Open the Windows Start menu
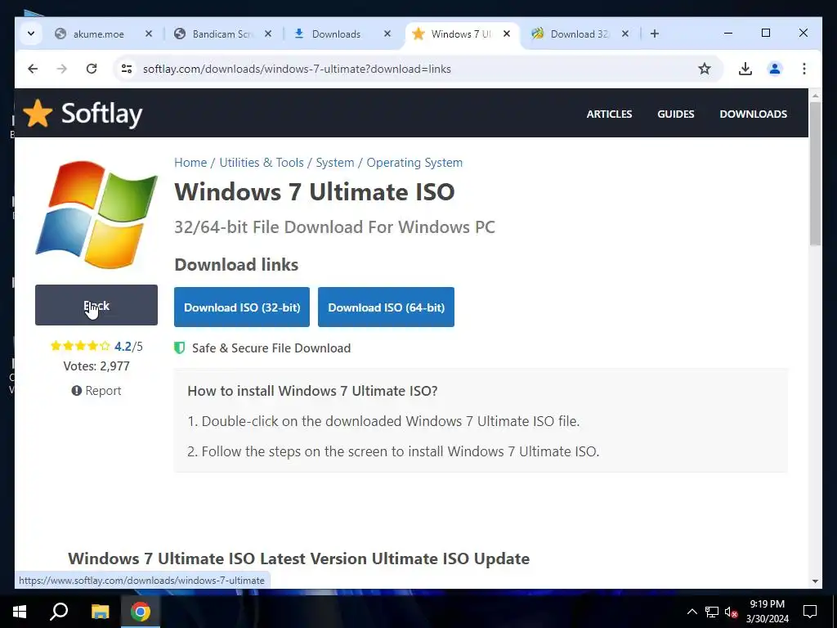This screenshot has height=628, width=837. click(x=20, y=612)
